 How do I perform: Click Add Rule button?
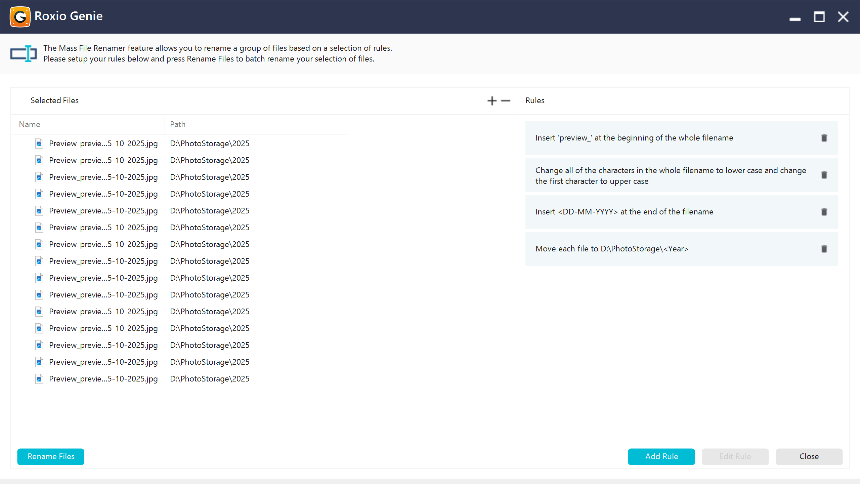coord(661,456)
